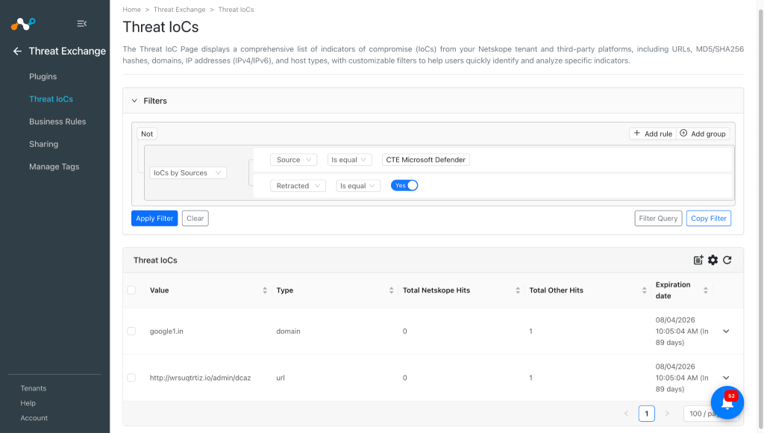
Task: Sort by Total Netskope Hits
Action: 518,290
